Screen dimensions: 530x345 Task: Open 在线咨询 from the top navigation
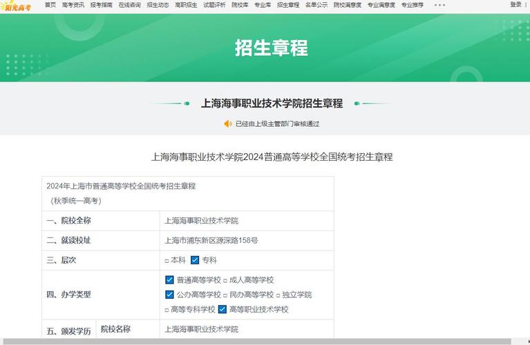coord(129,5)
